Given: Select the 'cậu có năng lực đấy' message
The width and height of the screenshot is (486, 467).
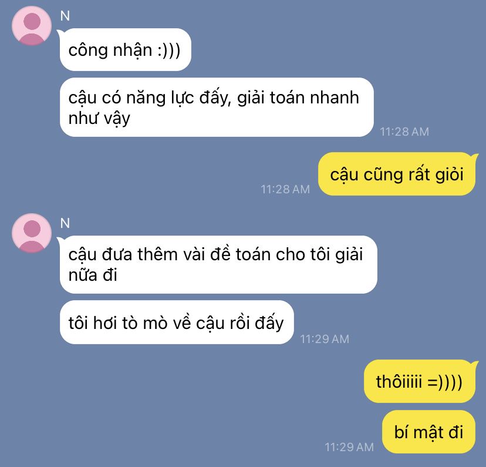Looking at the screenshot, I should [217, 107].
